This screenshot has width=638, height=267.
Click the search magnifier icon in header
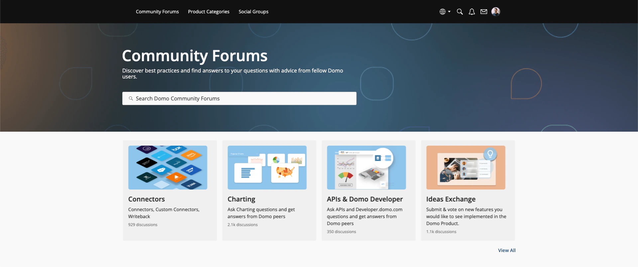click(460, 12)
